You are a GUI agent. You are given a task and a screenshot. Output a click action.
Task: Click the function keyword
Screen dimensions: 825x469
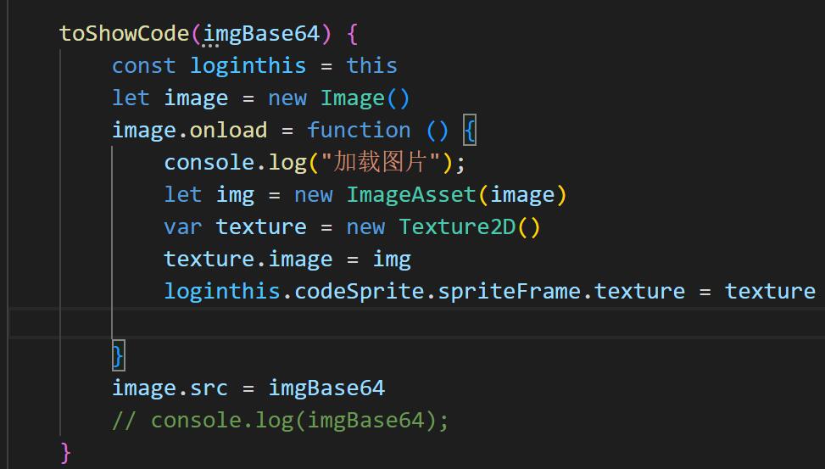tap(359, 131)
